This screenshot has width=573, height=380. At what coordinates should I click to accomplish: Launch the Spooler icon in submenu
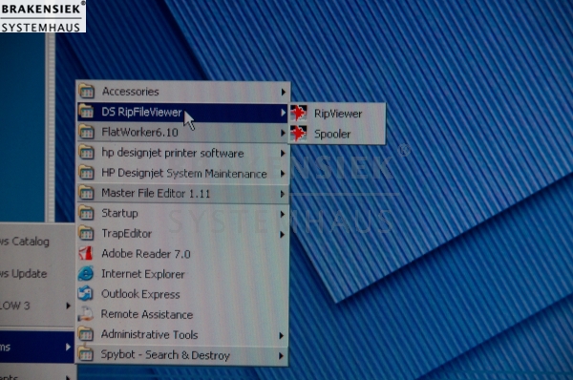point(299,134)
